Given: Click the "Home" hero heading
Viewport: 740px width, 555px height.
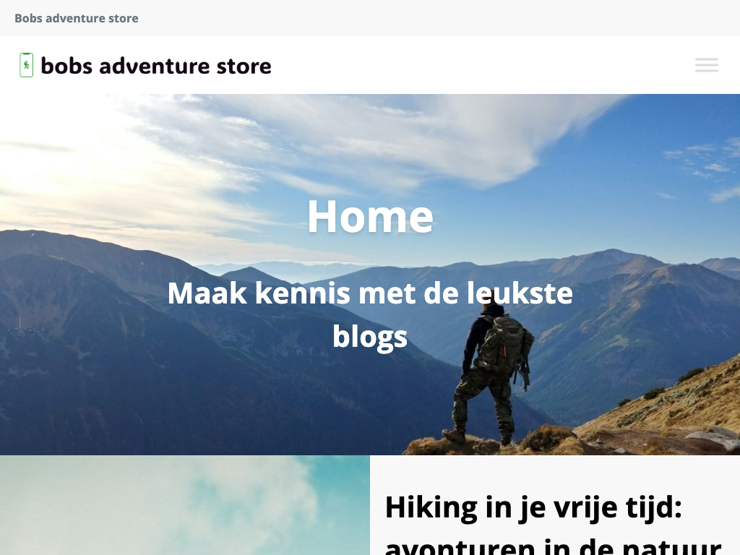Looking at the screenshot, I should [370, 217].
